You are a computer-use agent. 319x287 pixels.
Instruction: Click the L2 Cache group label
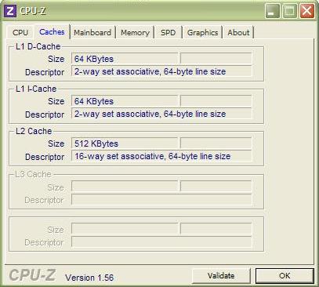point(34,131)
